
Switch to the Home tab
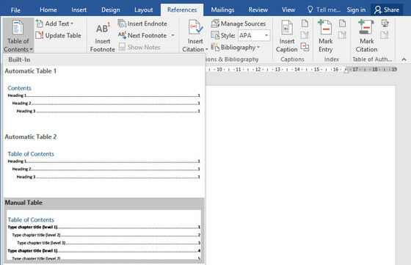(x=48, y=10)
